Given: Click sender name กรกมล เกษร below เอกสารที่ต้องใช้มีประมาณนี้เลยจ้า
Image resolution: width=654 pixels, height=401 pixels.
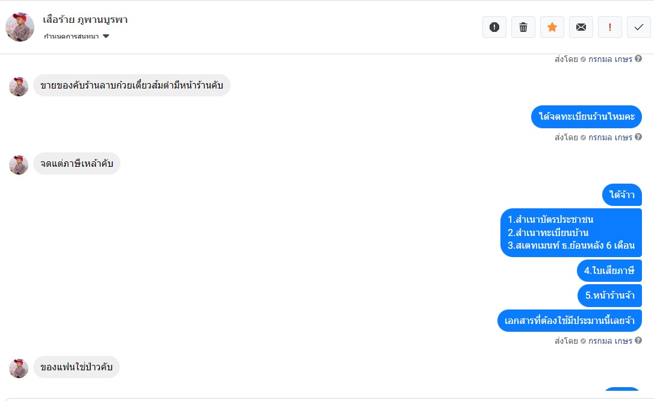Looking at the screenshot, I should 610,341.
